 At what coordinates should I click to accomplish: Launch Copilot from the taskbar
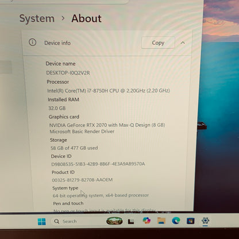pos(147,221)
